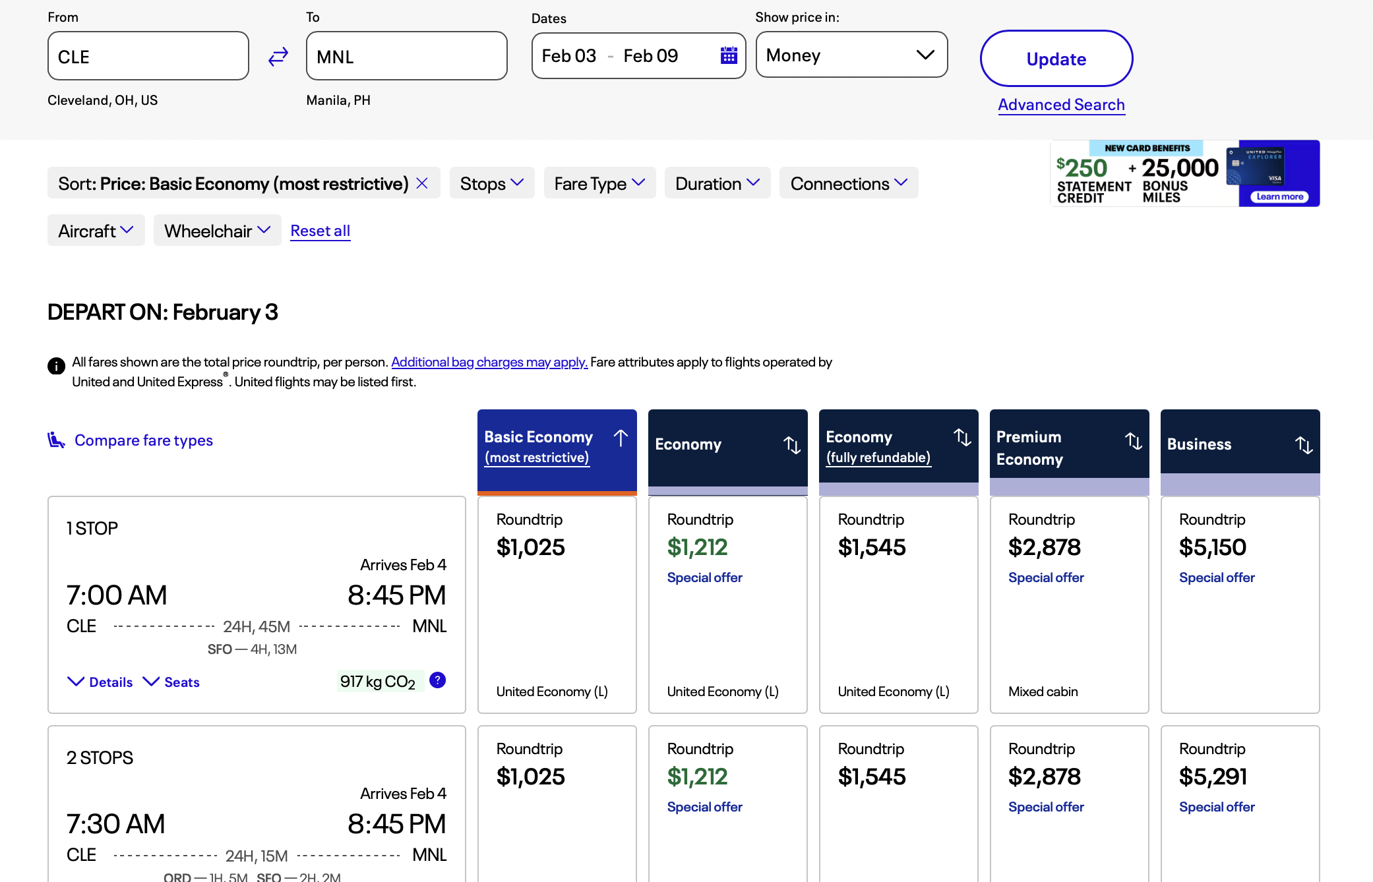1373x882 pixels.
Task: Open Compare fare types link
Action: click(144, 440)
